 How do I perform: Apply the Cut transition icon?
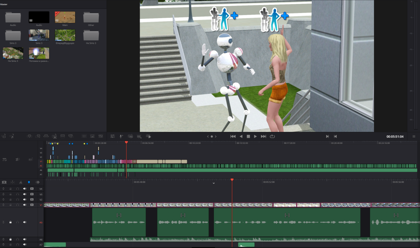[84, 136]
